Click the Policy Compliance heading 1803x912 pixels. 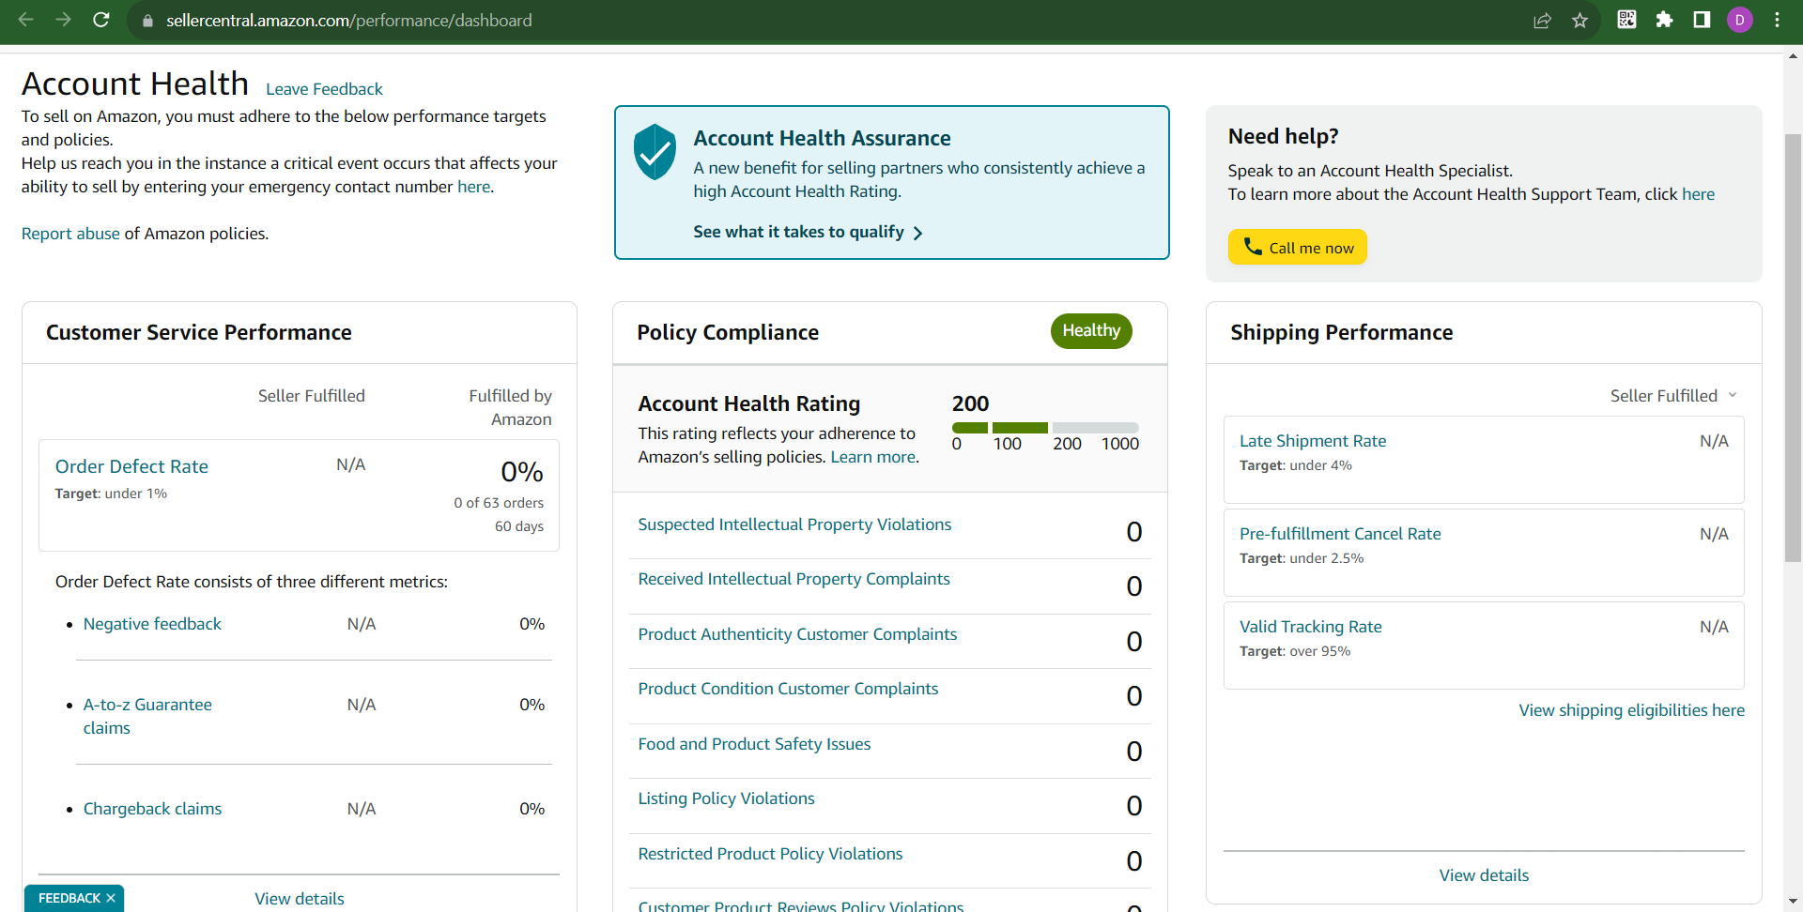tap(728, 332)
